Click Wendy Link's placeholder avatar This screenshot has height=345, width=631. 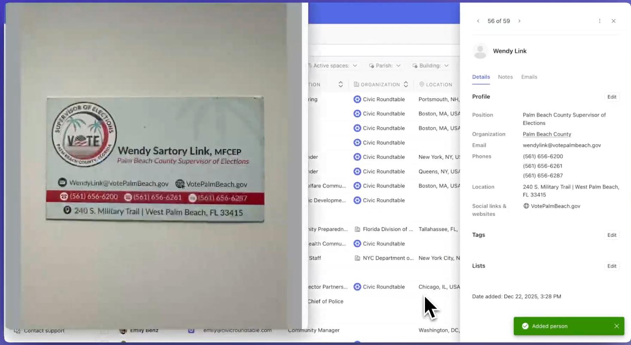click(480, 51)
